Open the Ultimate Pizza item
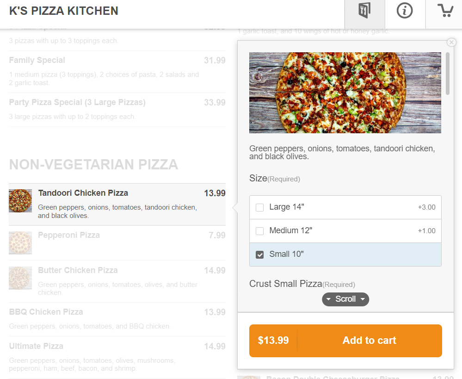 36,347
